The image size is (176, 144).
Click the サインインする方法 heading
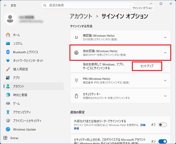(81, 26)
